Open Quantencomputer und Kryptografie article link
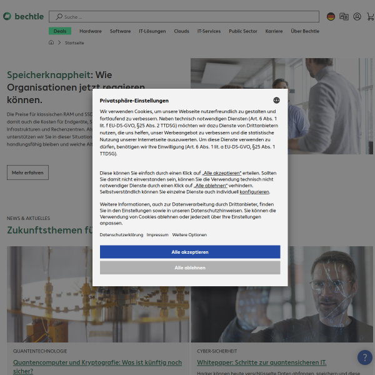Viewport: 375px width, 375px height. 97,367
